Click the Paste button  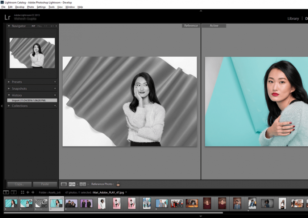point(45,184)
